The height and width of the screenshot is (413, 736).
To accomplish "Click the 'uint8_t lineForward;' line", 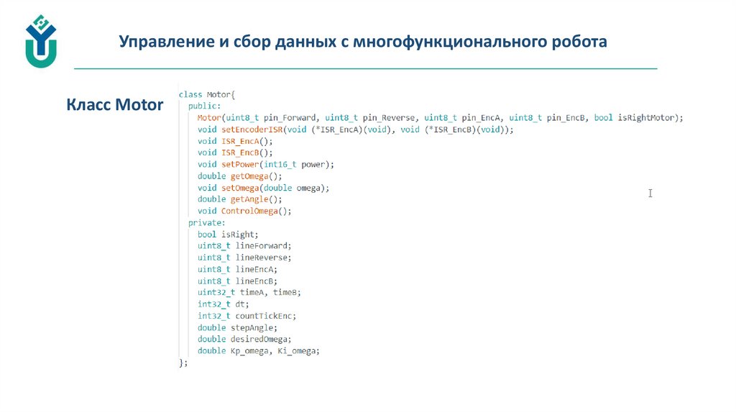I will click(244, 246).
